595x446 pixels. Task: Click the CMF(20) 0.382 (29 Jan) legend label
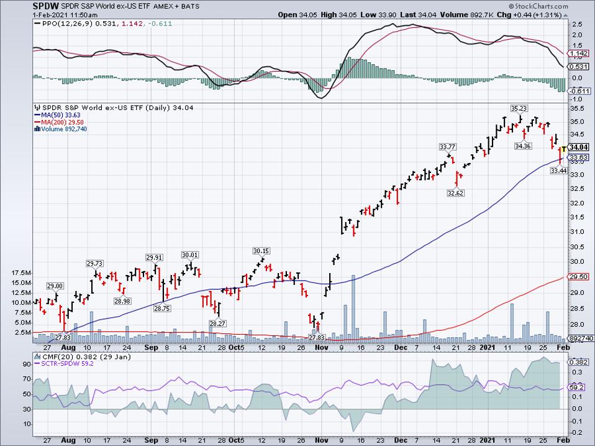[x=86, y=356]
